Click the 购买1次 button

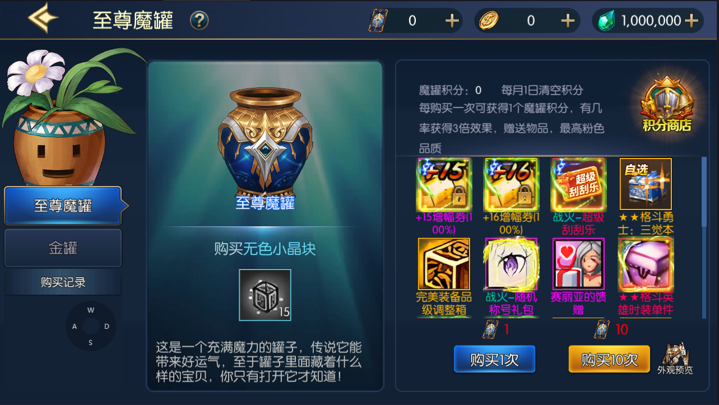(x=494, y=359)
